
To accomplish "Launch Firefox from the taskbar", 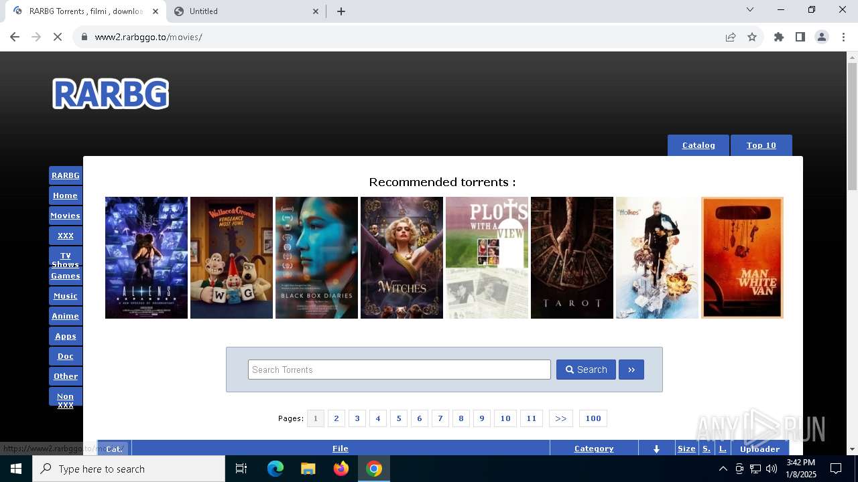I will click(x=341, y=469).
